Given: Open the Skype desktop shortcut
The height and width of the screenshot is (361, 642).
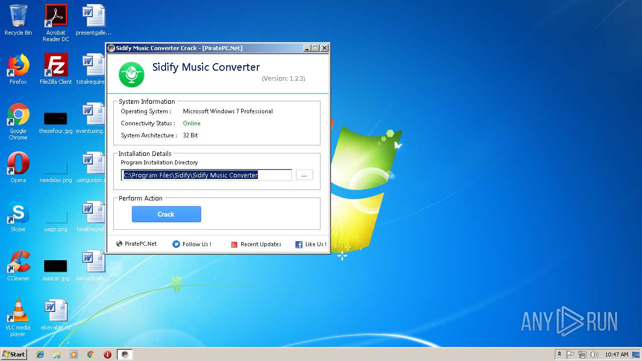Looking at the screenshot, I should point(18,217).
